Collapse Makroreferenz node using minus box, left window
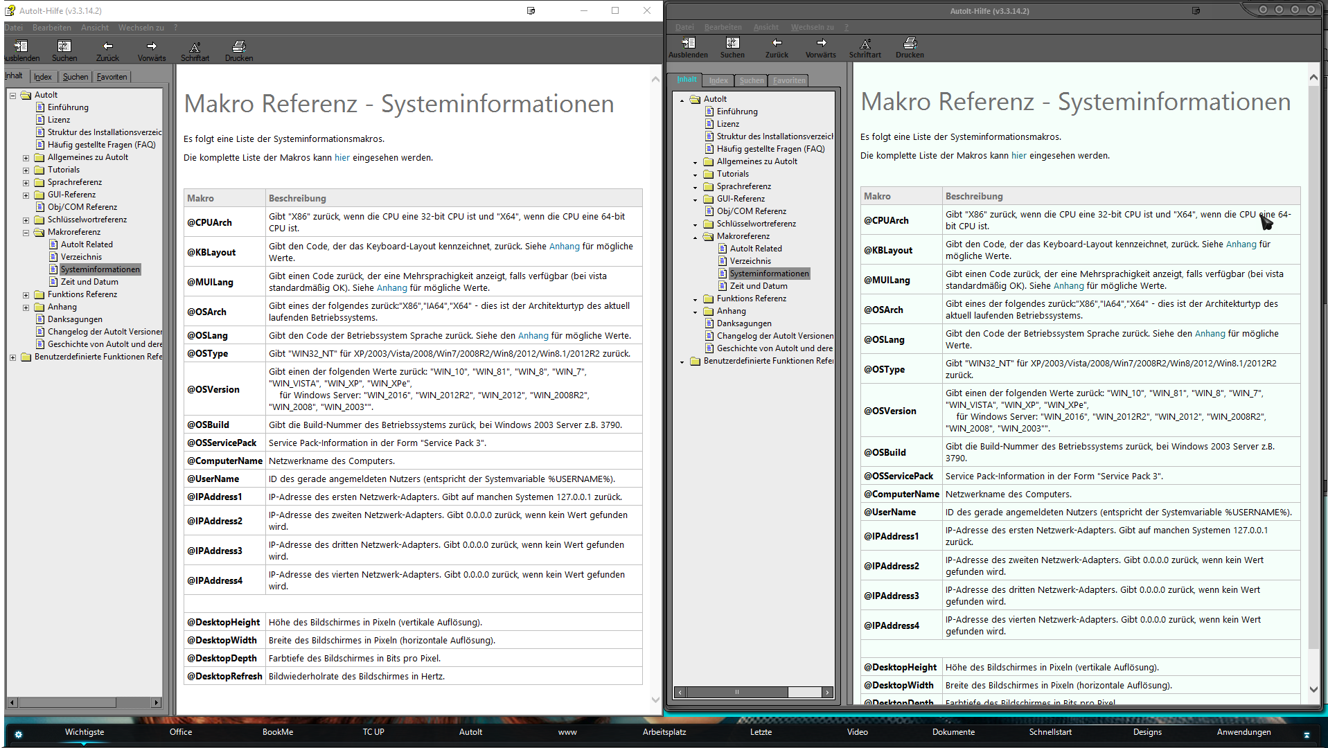 pyautogui.click(x=26, y=233)
